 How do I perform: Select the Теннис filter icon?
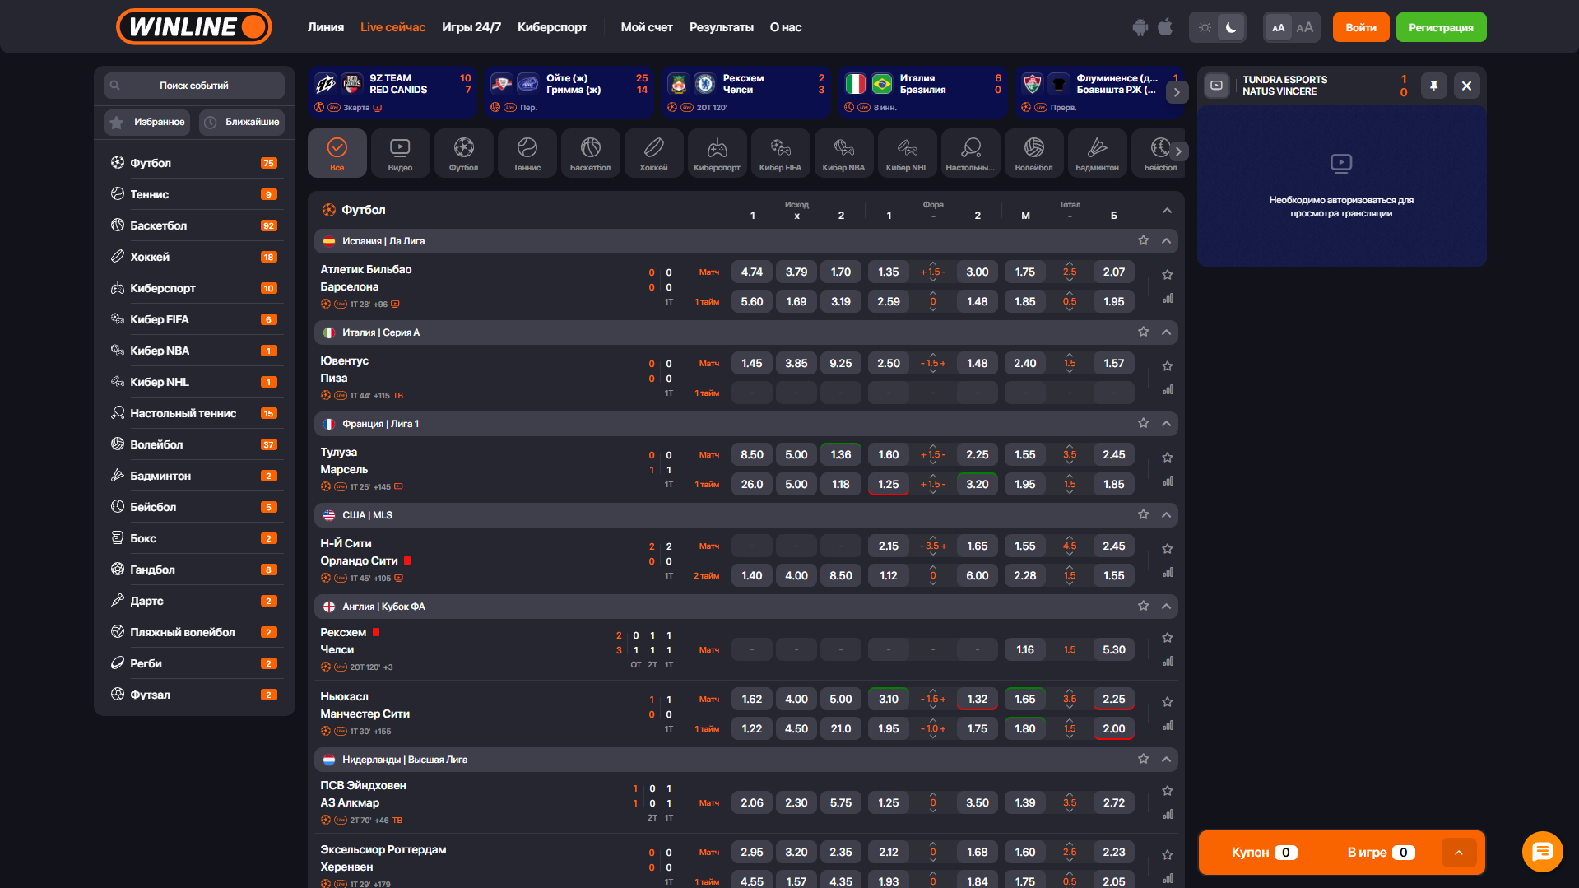pyautogui.click(x=527, y=153)
